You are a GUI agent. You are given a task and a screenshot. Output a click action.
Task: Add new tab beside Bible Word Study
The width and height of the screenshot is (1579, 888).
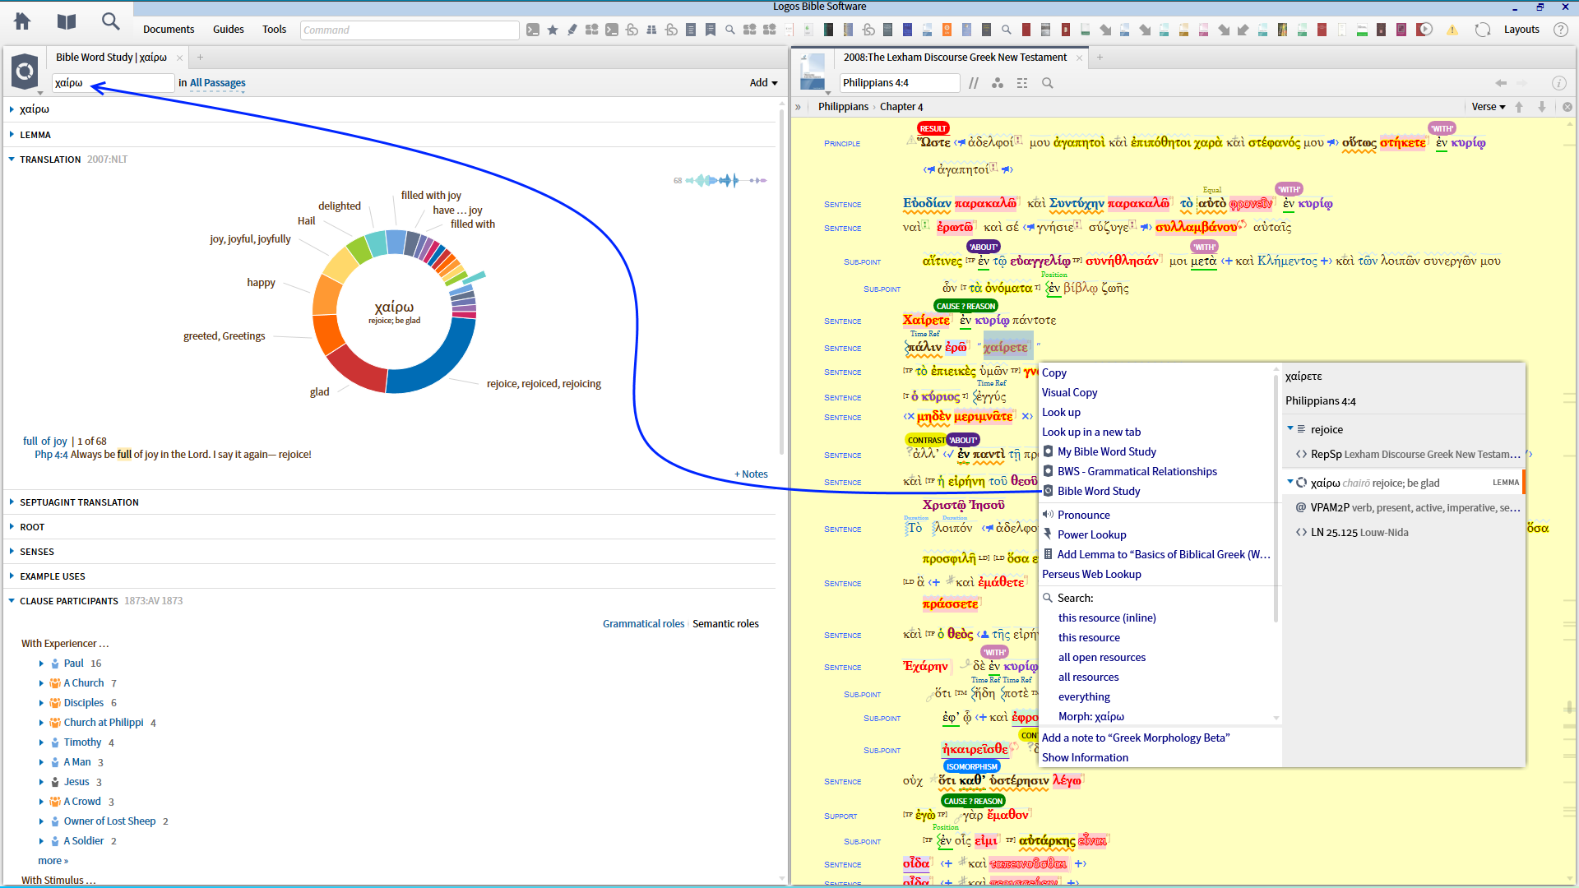200,58
